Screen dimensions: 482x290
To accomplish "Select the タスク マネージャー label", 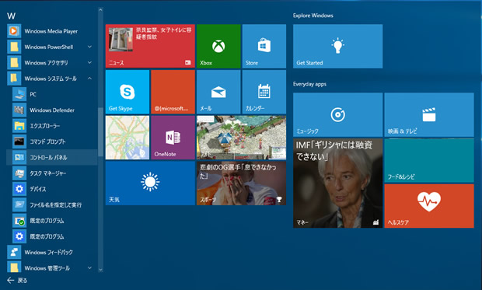I will pos(48,173).
